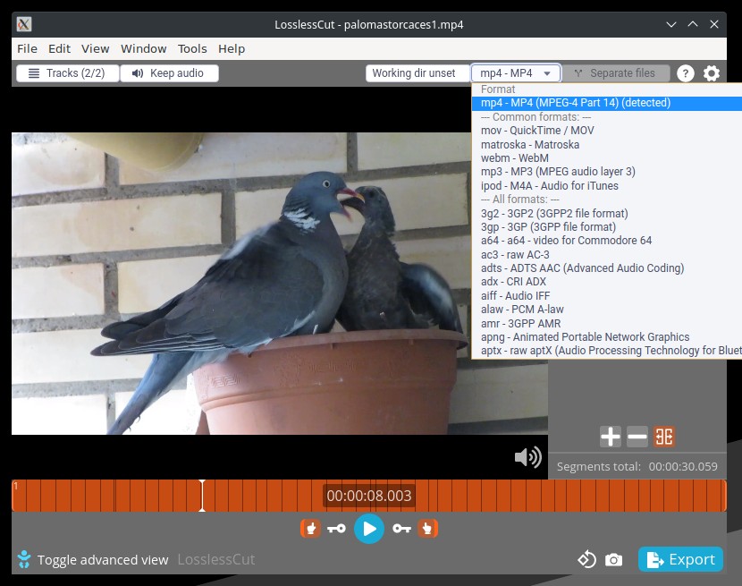Choose ipod - M4A Audio for iTunes

click(607, 186)
